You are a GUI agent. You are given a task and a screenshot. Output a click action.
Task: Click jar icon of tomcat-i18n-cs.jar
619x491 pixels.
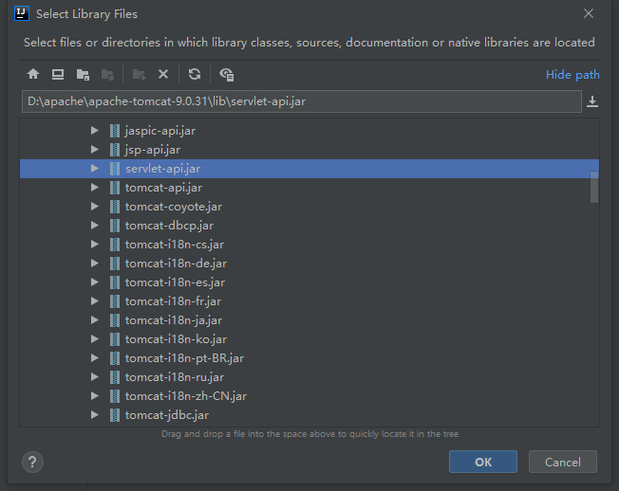point(115,244)
